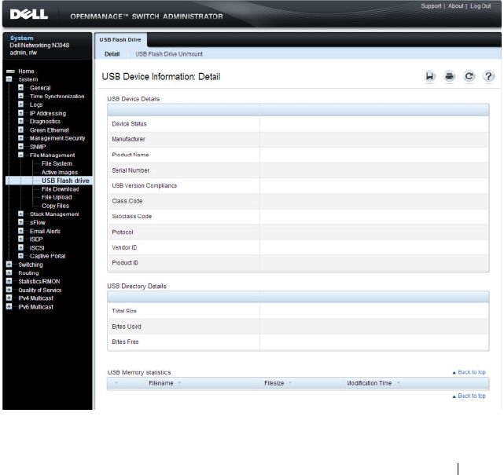Collapse the File Management node

[x=21, y=155]
